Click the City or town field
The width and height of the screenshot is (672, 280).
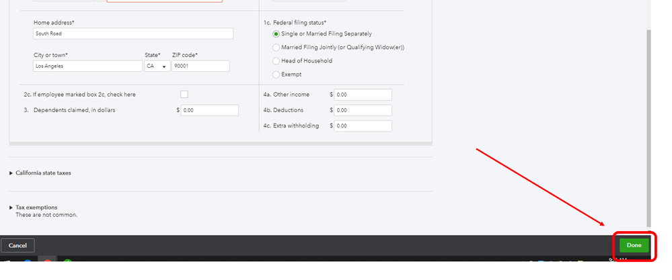pos(88,66)
